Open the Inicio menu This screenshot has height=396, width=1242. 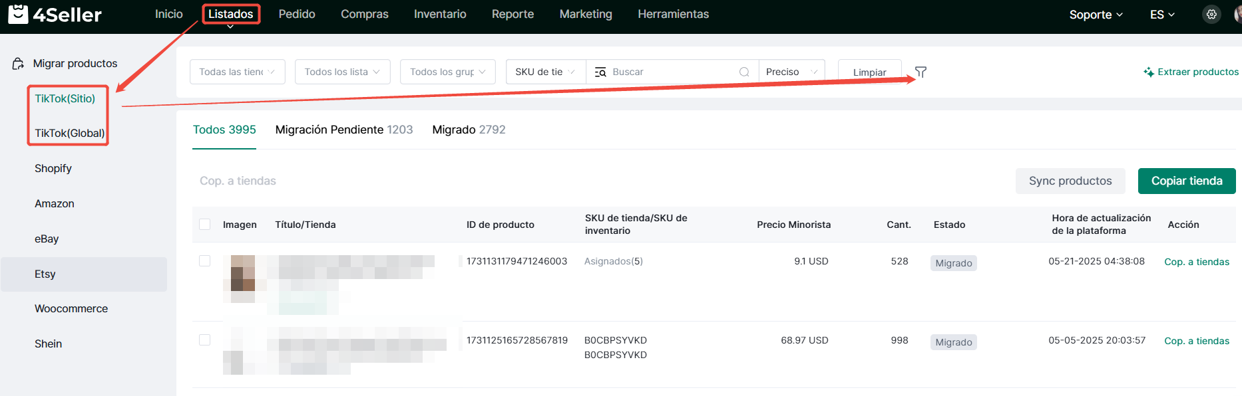click(x=169, y=14)
